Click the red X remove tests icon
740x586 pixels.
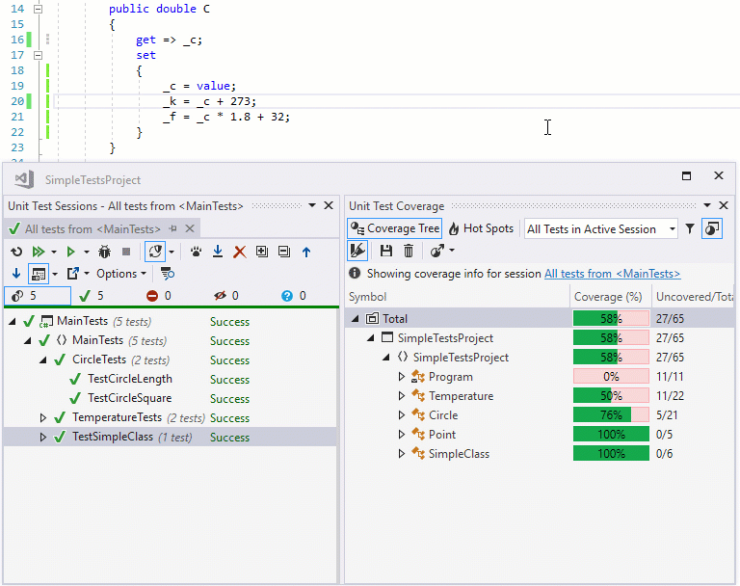(240, 252)
